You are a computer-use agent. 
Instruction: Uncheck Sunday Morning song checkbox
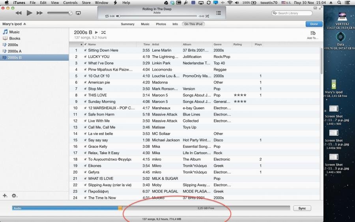[x=85, y=102]
